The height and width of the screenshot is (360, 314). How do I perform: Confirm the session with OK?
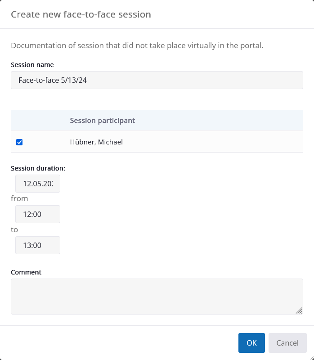[x=251, y=343]
